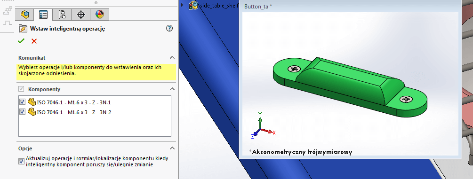This screenshot has width=473, height=179.
Task: Open help for Wstaw inteligentną operację
Action: pyautogui.click(x=169, y=28)
